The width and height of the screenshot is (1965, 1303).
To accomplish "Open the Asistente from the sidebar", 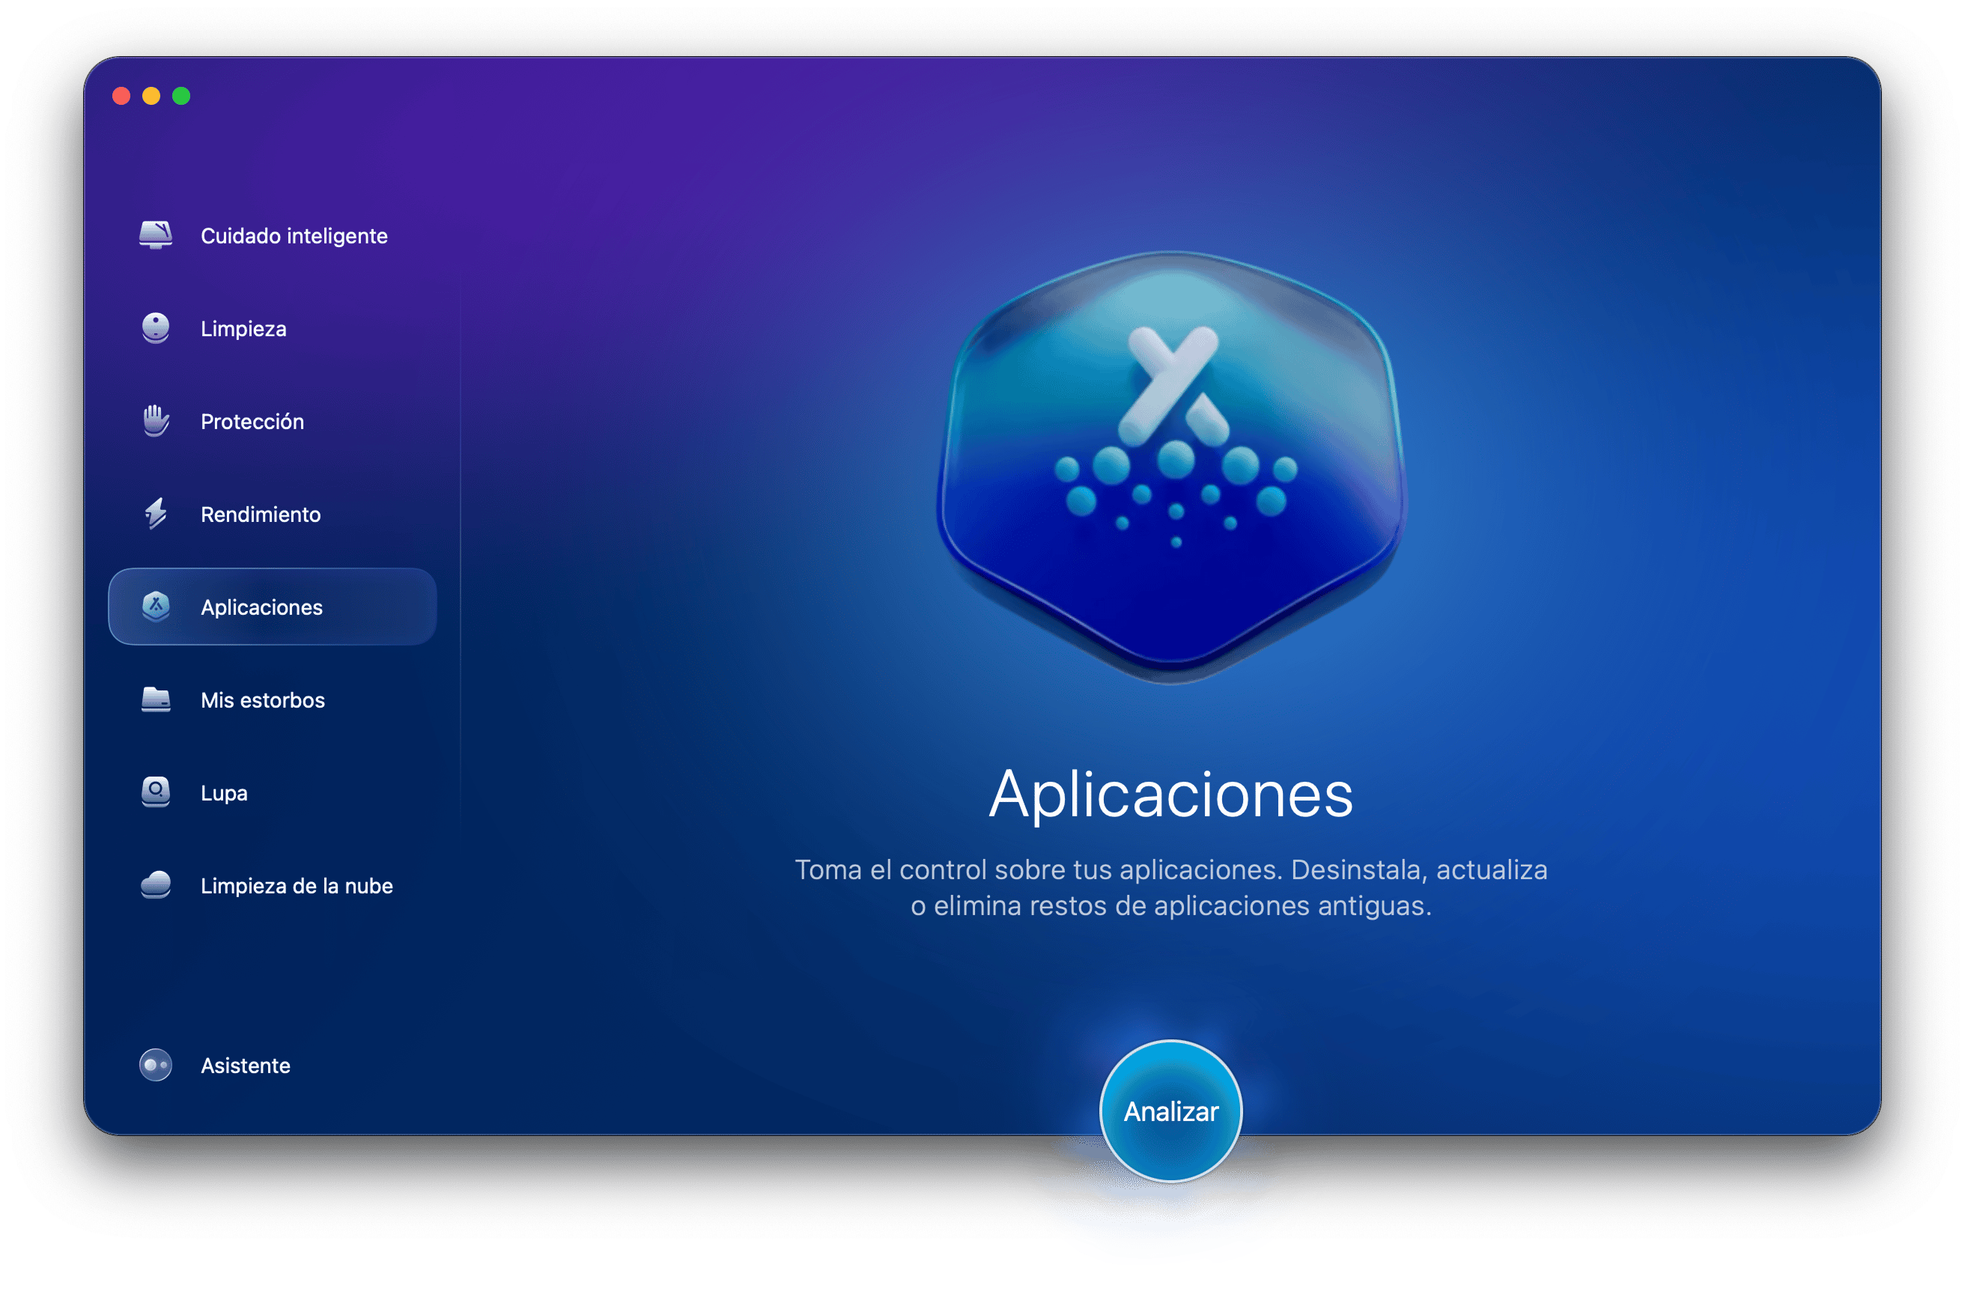I will pyautogui.click(x=244, y=1066).
